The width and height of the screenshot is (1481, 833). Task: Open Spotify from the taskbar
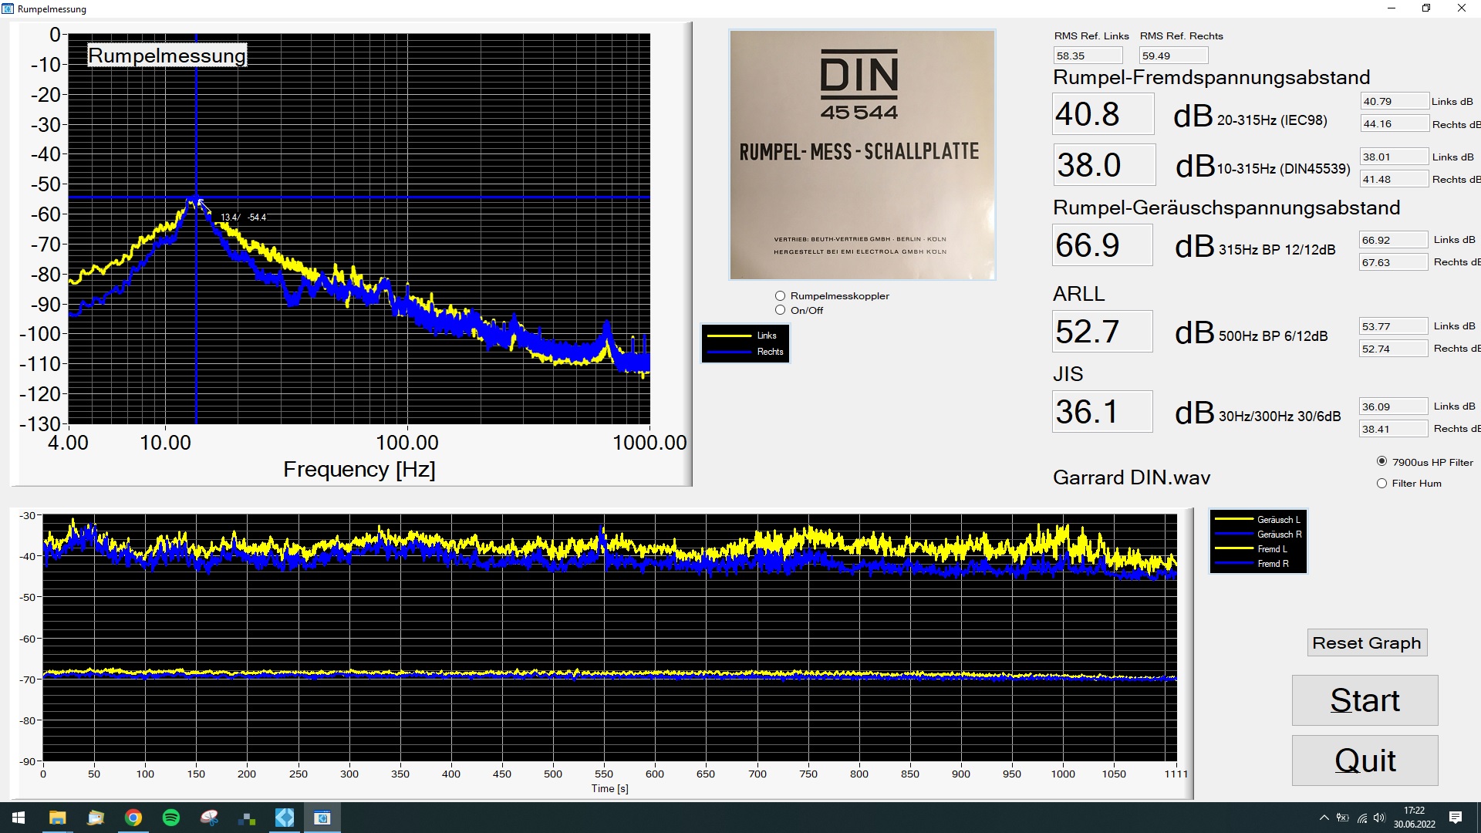pos(171,818)
